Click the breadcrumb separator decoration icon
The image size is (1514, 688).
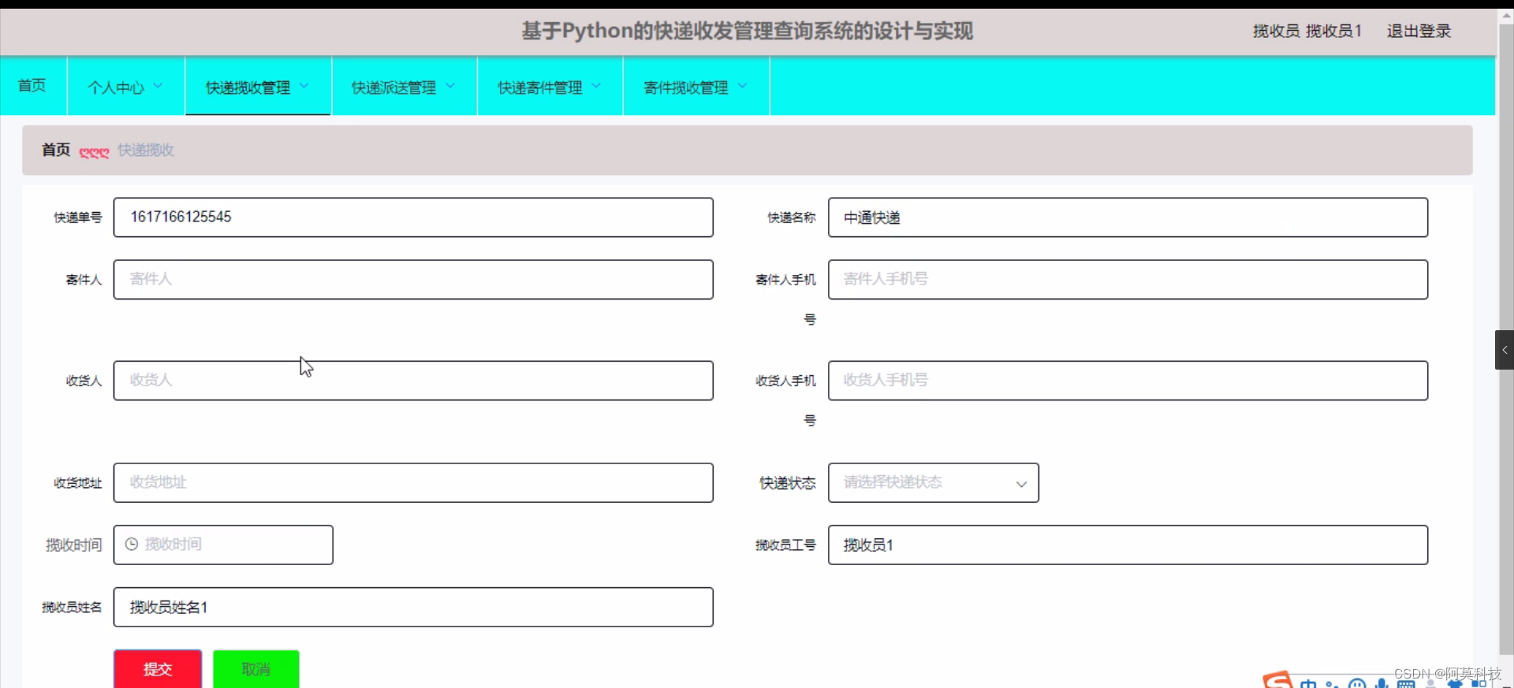pyautogui.click(x=94, y=151)
